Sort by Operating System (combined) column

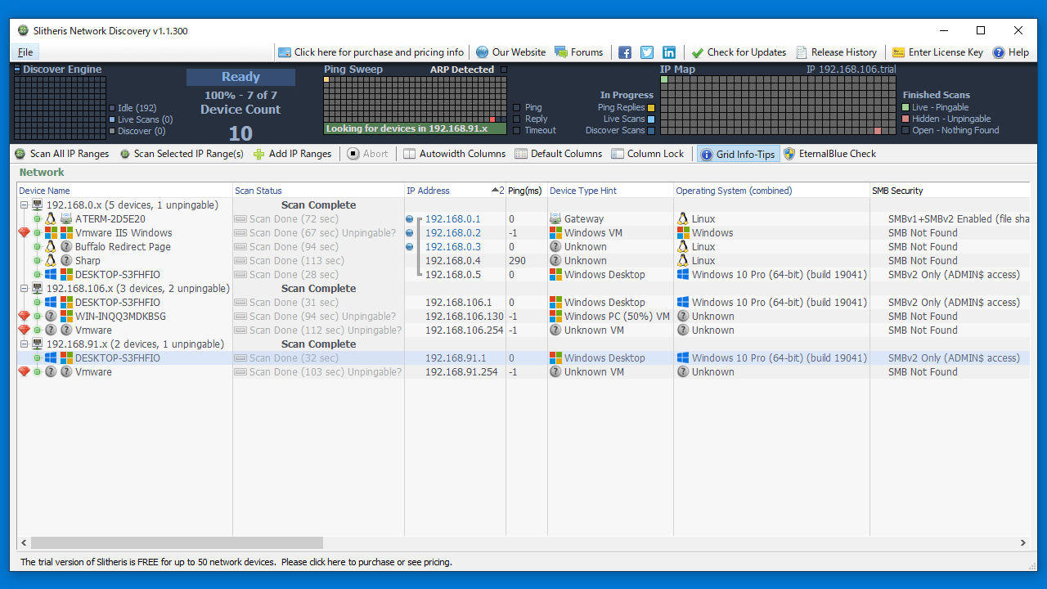(771, 191)
